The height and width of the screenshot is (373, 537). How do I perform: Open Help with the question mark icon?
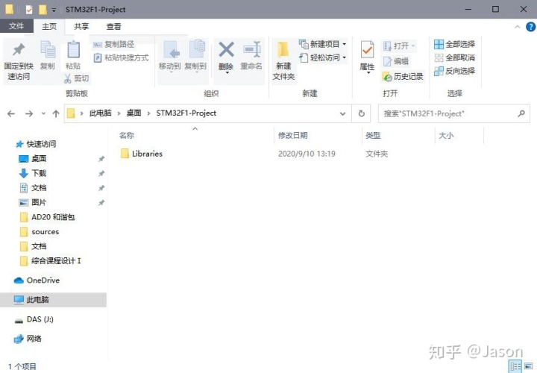tap(530, 26)
